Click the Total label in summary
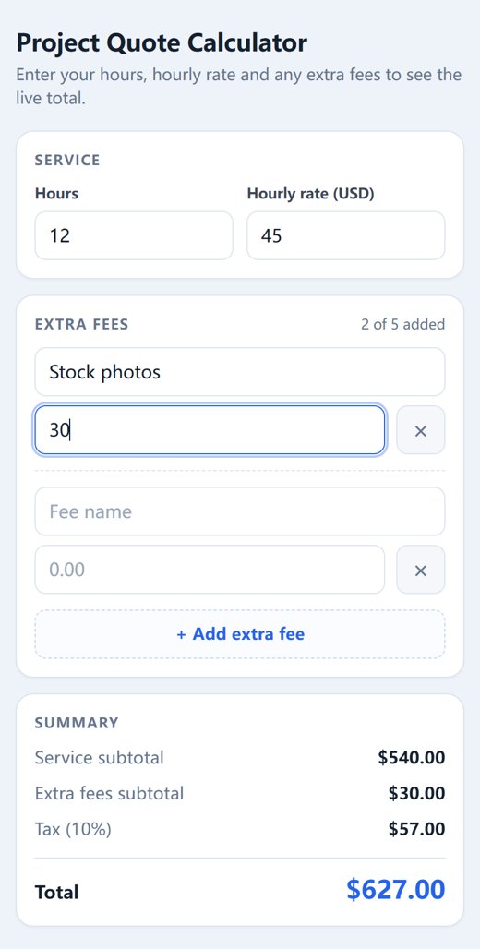The image size is (480, 949). [57, 892]
